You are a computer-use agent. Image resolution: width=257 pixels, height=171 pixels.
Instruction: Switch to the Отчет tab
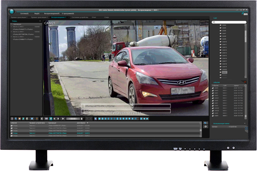pos(94,17)
